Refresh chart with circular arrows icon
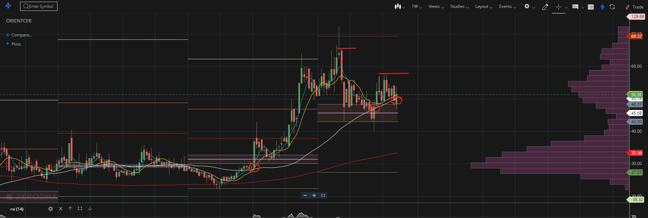This screenshot has width=648, height=218. coord(612,6)
